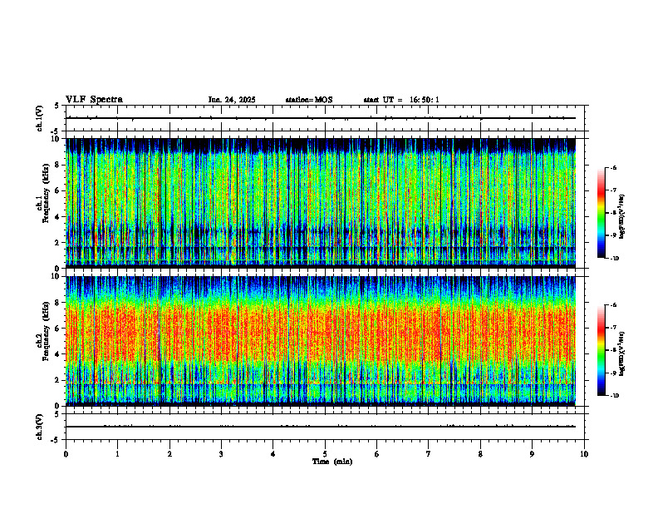Viewport: 658px width, 509px height.
Task: Click inside the ch.1 spectrogram panel
Action: click(x=321, y=201)
